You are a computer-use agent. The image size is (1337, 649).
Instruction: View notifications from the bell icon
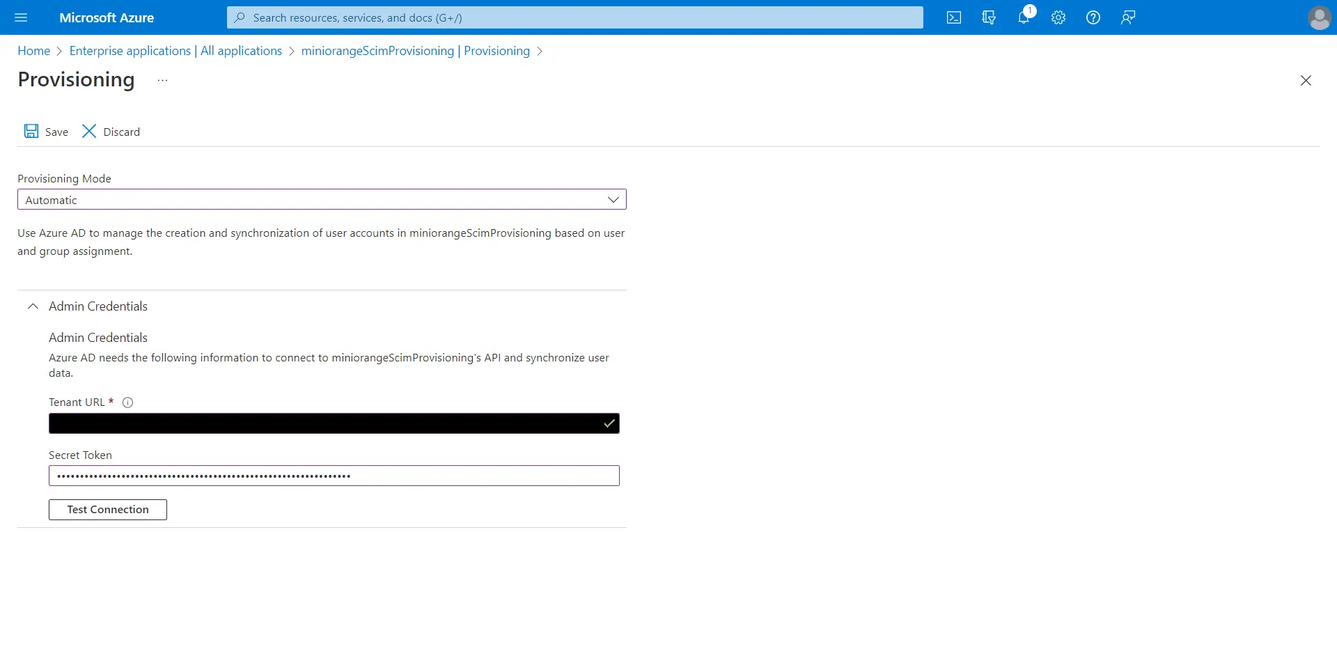click(1024, 17)
